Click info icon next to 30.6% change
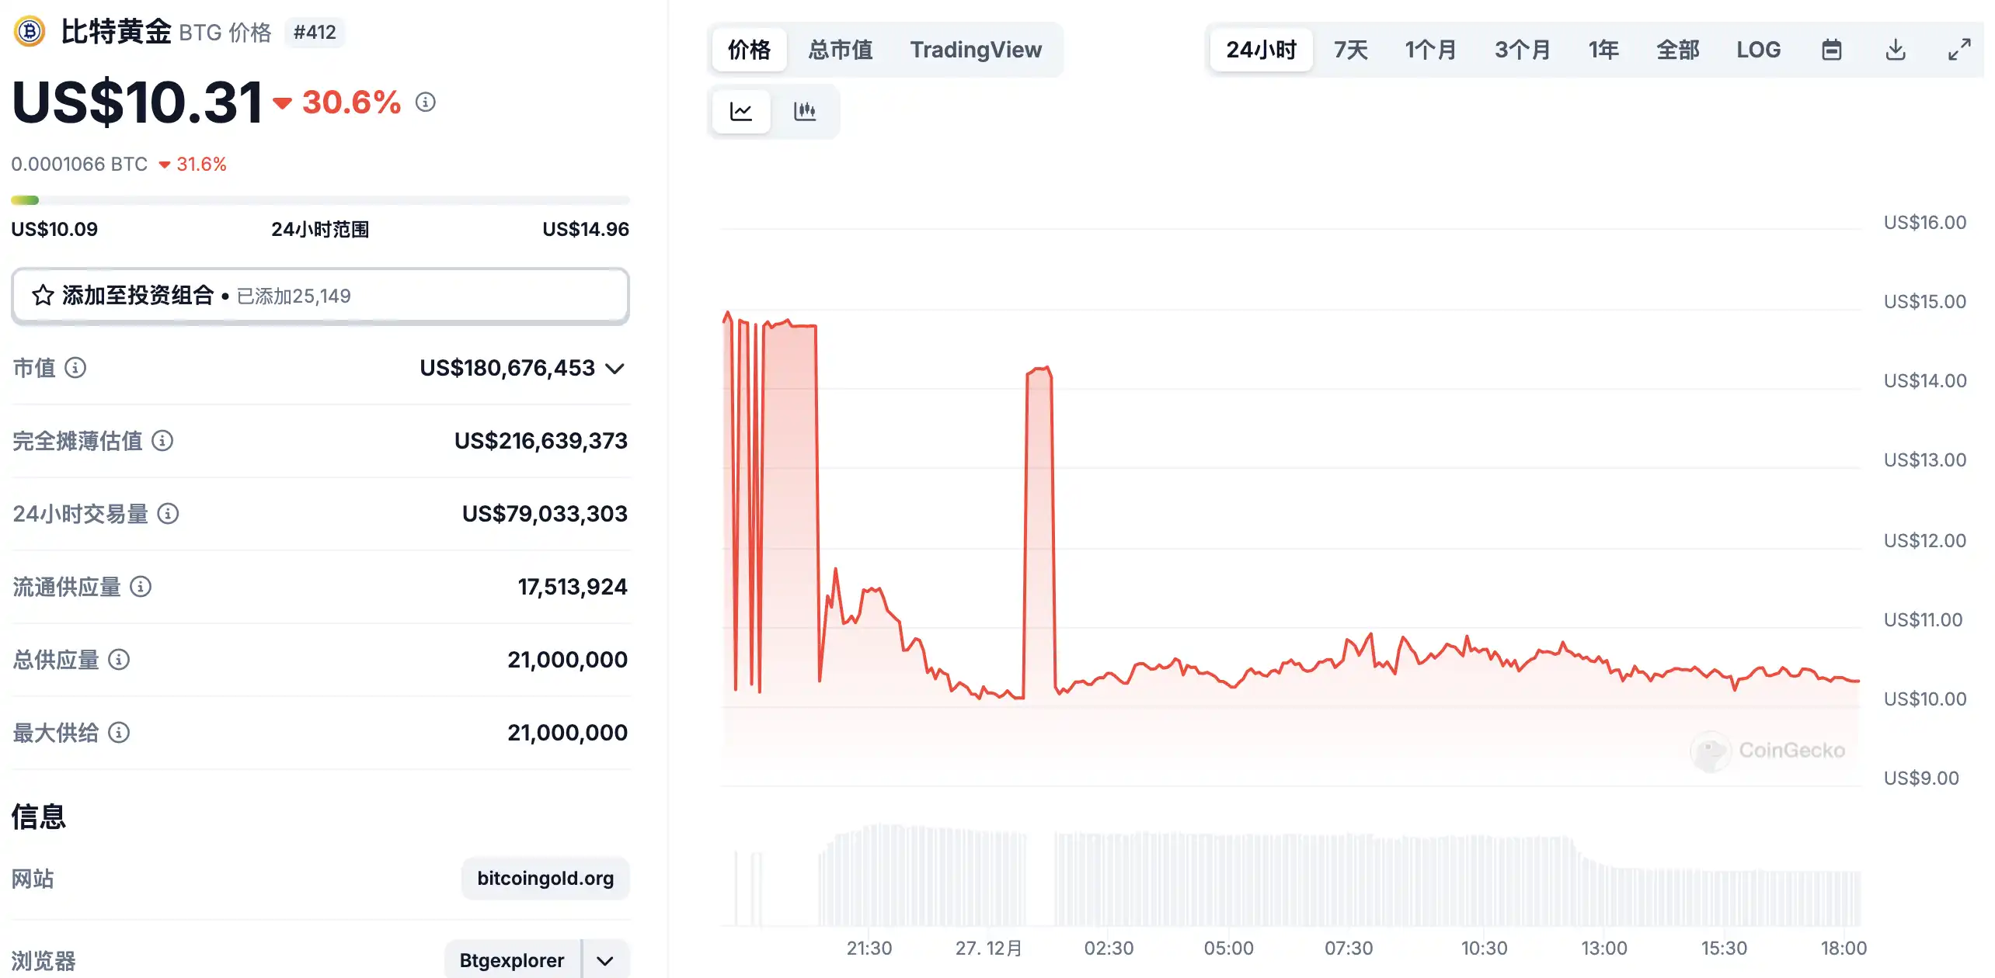Image resolution: width=1995 pixels, height=978 pixels. tap(425, 102)
